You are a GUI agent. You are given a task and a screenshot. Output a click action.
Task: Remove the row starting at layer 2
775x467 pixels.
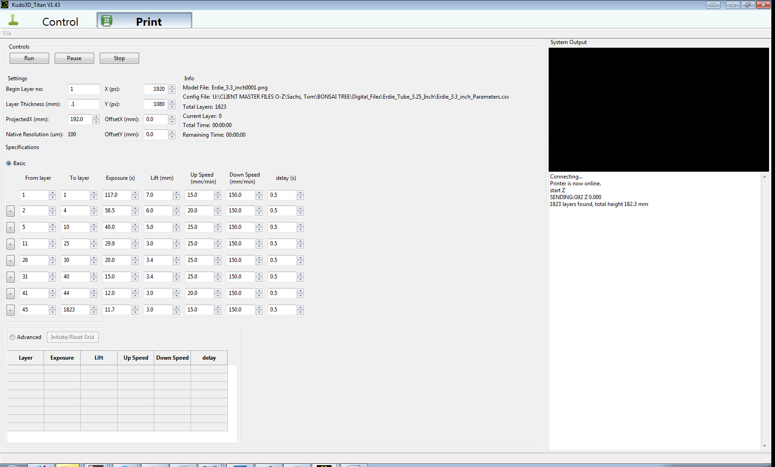[x=11, y=211]
